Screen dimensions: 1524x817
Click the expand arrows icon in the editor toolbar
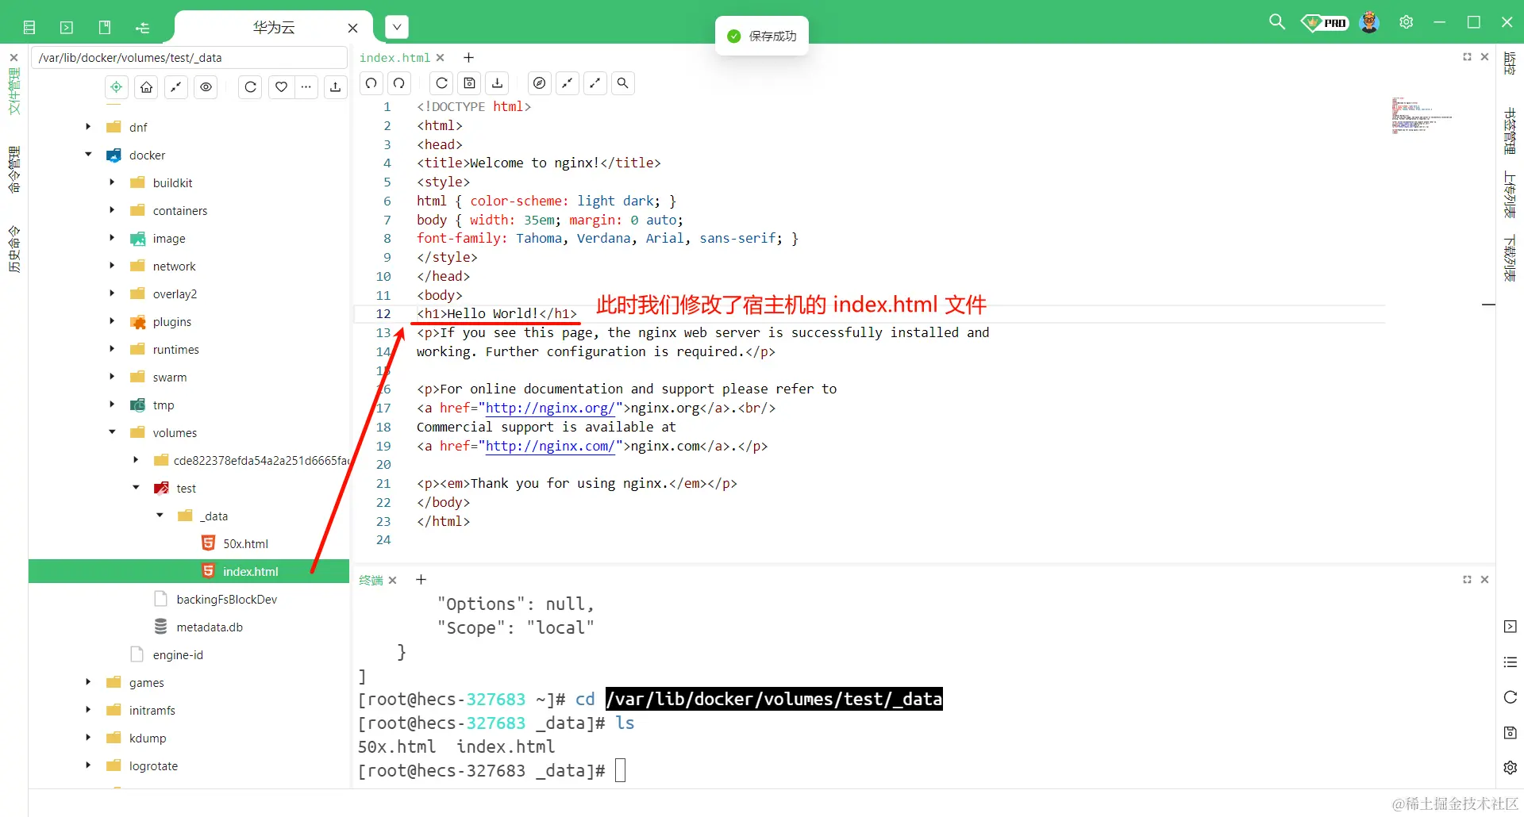[x=595, y=83]
